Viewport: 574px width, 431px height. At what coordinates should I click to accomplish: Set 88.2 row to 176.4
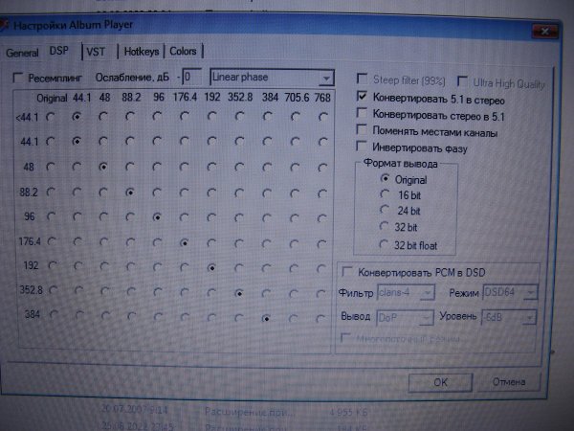tap(184, 193)
